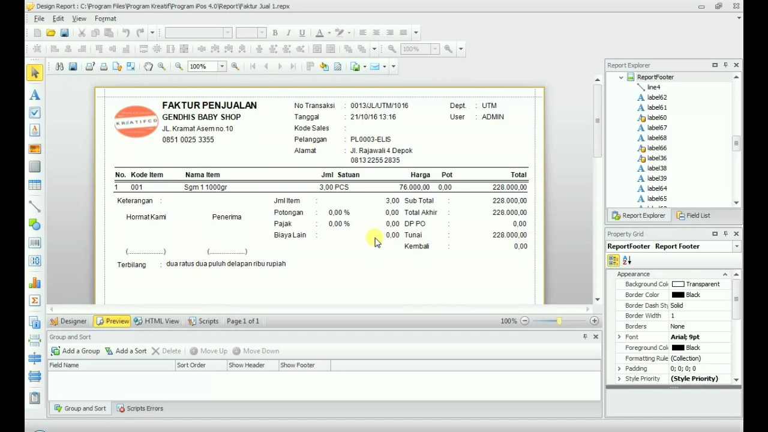The height and width of the screenshot is (432, 768).
Task: Switch to the Scripts Errors tab
Action: (x=140, y=409)
